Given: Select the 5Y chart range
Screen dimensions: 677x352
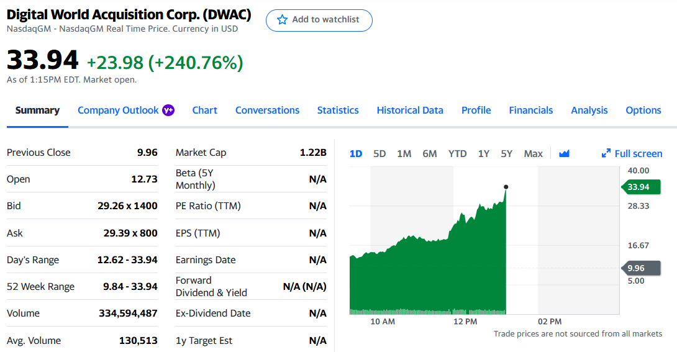Looking at the screenshot, I should point(506,153).
